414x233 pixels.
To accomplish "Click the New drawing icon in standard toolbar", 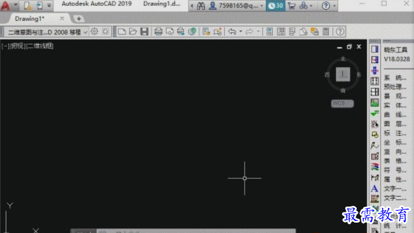I will tap(122, 32).
